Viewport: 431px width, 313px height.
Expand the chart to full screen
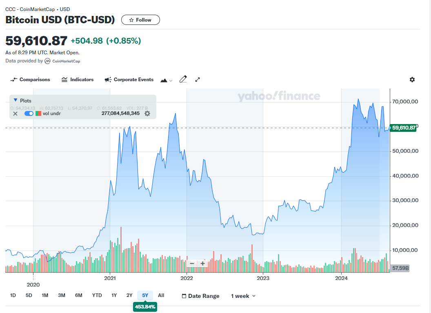pyautogui.click(x=198, y=80)
